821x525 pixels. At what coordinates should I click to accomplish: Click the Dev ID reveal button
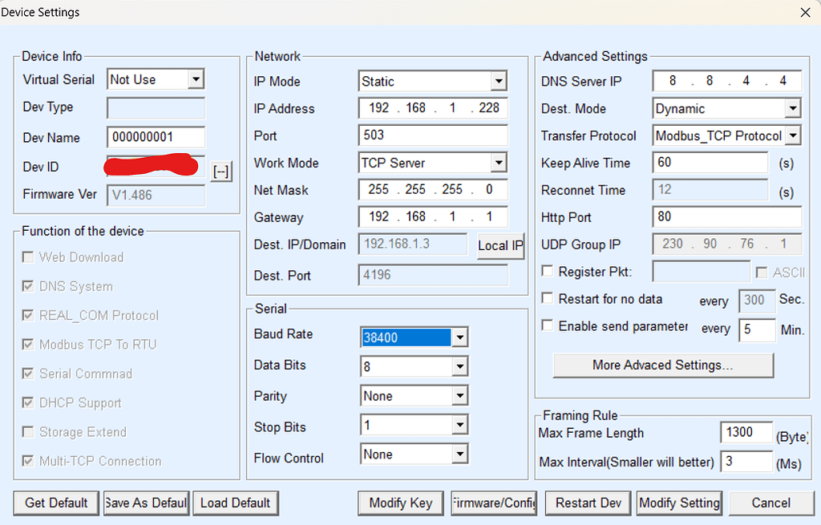pyautogui.click(x=221, y=172)
